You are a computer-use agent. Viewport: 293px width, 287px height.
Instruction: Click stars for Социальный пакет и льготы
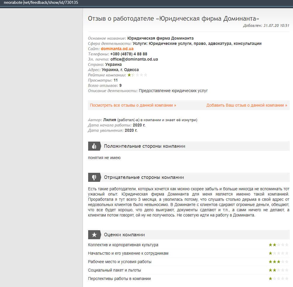pyautogui.click(x=278, y=270)
